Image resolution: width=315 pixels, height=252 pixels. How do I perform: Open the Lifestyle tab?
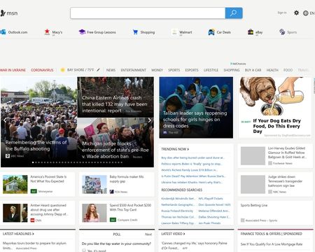click(x=211, y=70)
